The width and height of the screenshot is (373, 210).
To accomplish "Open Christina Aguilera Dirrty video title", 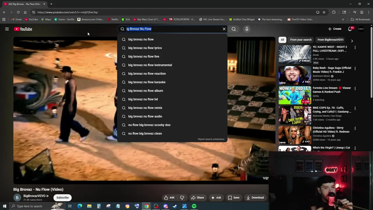I will (331, 130).
